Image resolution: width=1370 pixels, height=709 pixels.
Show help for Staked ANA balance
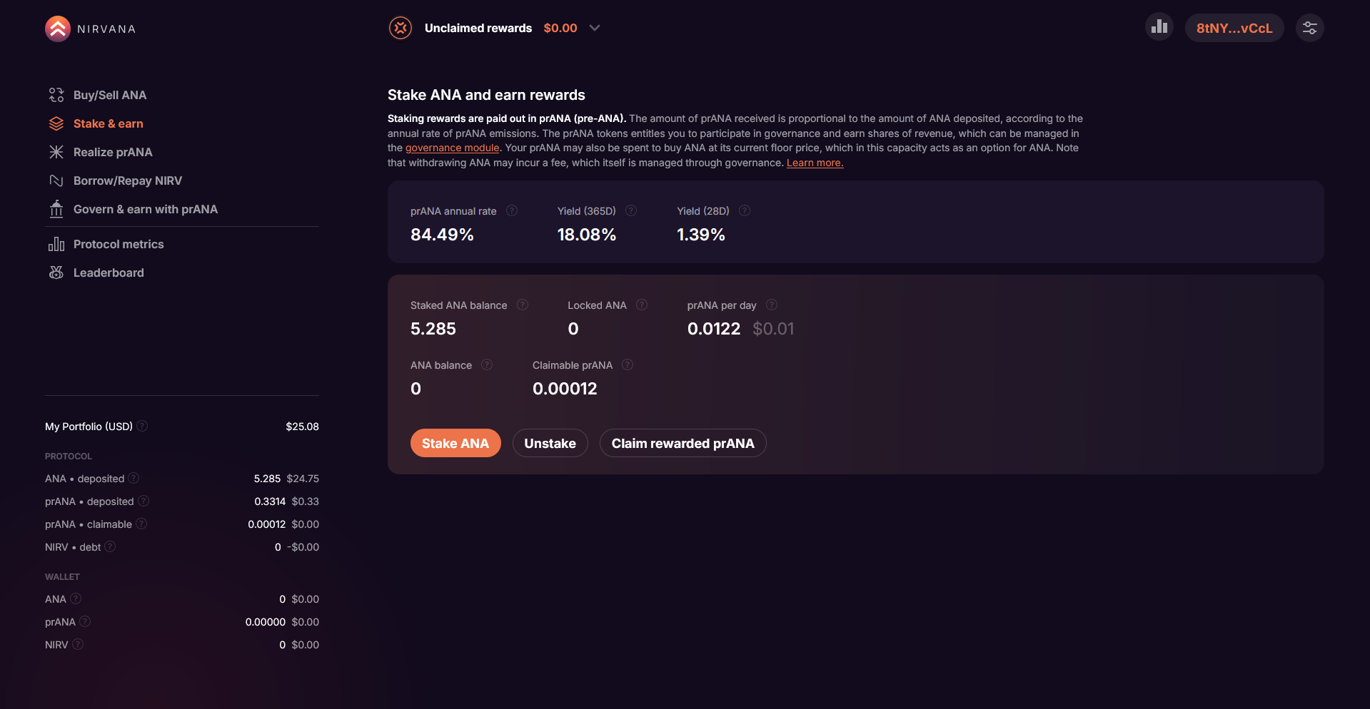523,305
